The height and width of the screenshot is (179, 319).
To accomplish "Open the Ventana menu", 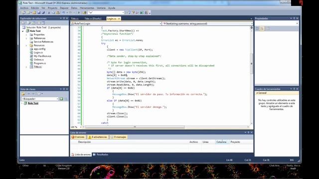I will pos(101,8).
